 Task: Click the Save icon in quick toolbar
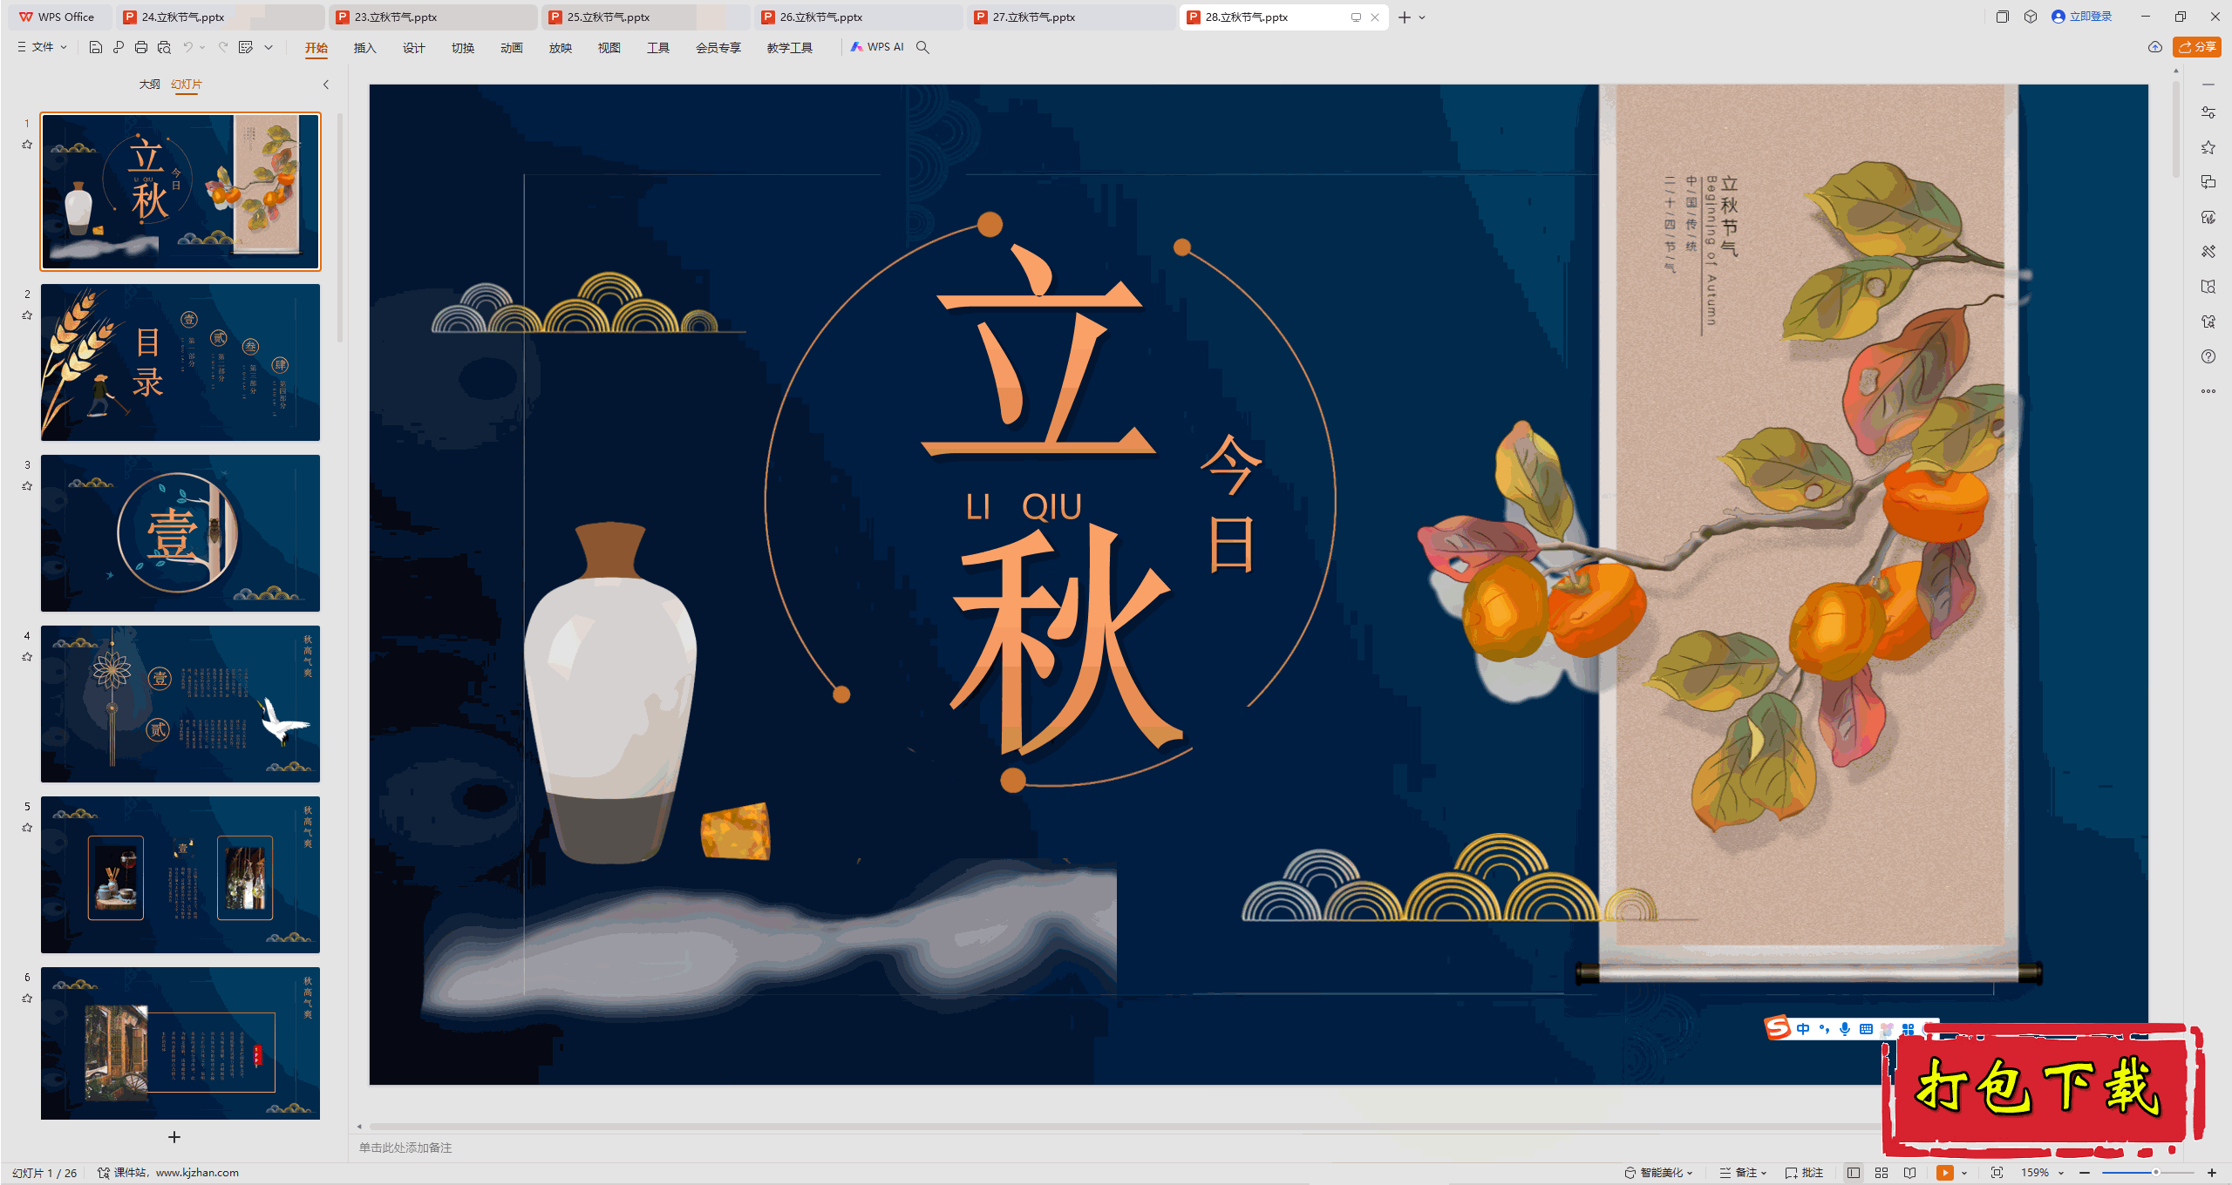click(96, 47)
